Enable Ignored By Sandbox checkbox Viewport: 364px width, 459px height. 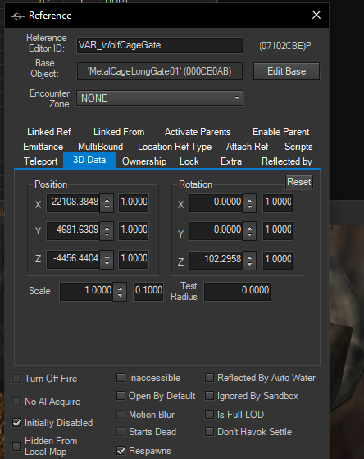coord(209,396)
